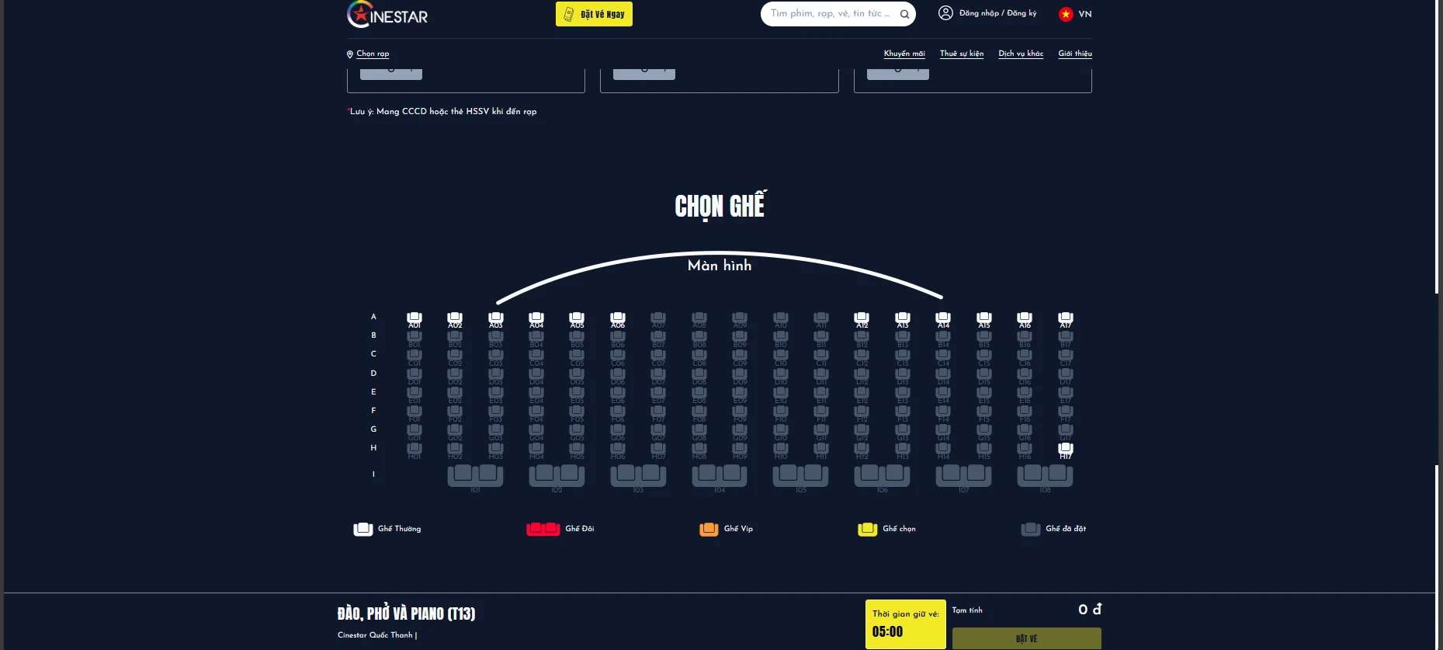Image resolution: width=1443 pixels, height=650 pixels.
Task: Pick seat A12 in the front row
Action: pos(862,319)
